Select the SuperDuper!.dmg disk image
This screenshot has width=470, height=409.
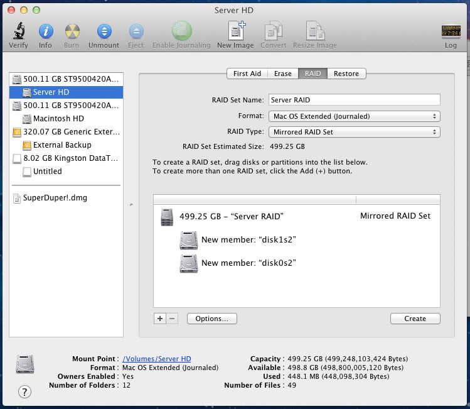[66, 198]
